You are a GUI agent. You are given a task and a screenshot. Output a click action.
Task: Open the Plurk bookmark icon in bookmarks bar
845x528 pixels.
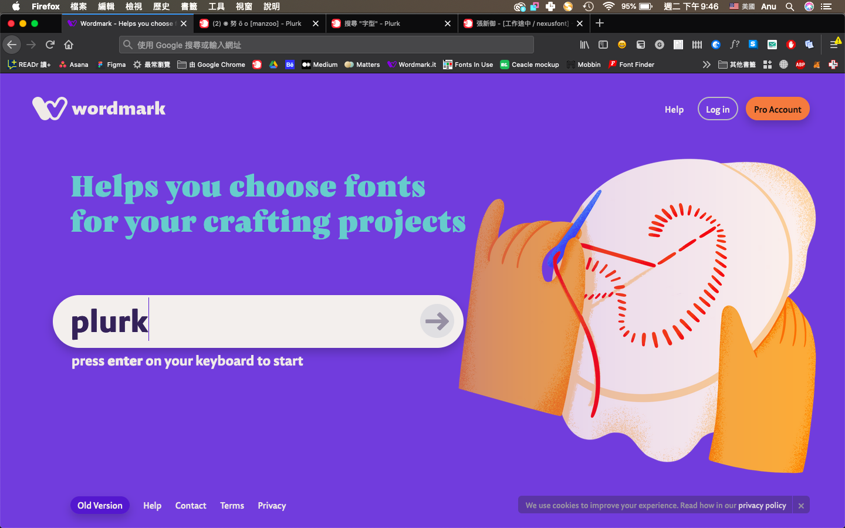[257, 65]
